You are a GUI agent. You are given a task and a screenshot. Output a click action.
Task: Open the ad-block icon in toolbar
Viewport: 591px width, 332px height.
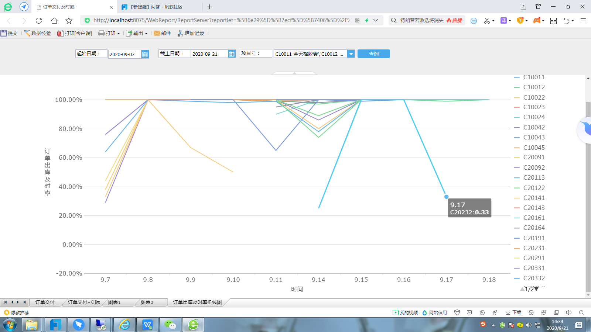coord(474,21)
